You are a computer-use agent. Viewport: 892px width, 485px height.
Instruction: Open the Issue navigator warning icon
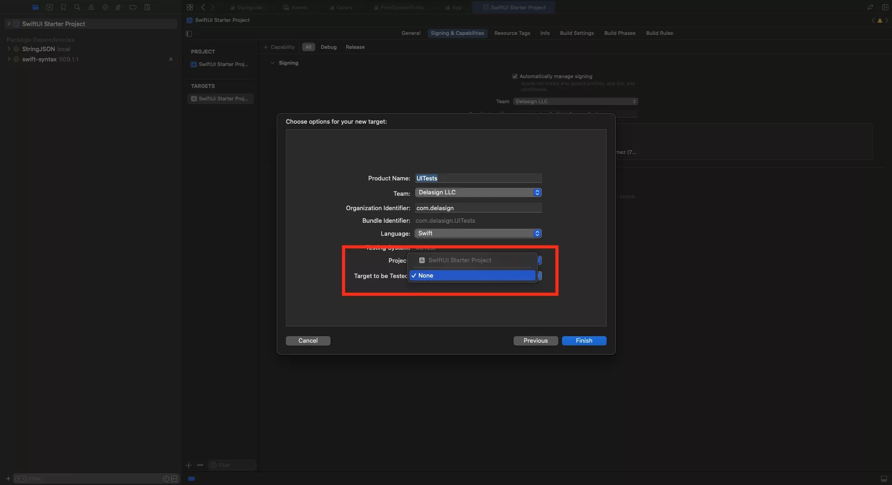tap(91, 7)
